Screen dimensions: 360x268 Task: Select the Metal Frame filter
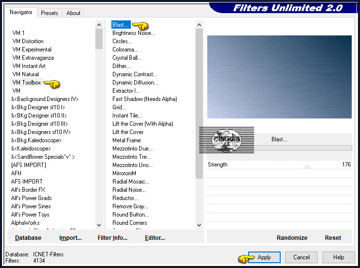pos(126,140)
